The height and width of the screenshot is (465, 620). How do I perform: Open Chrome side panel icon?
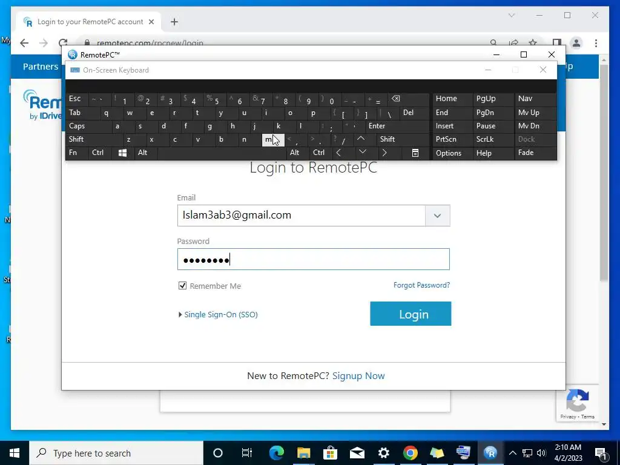pos(557,43)
